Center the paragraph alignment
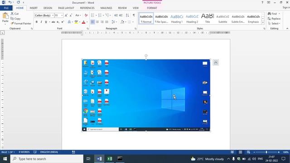The width and height of the screenshot is (290, 163). click(97, 22)
